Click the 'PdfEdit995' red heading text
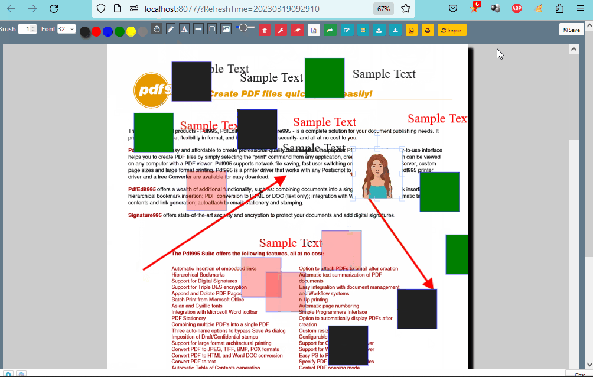This screenshot has height=377, width=593. pyautogui.click(x=142, y=189)
